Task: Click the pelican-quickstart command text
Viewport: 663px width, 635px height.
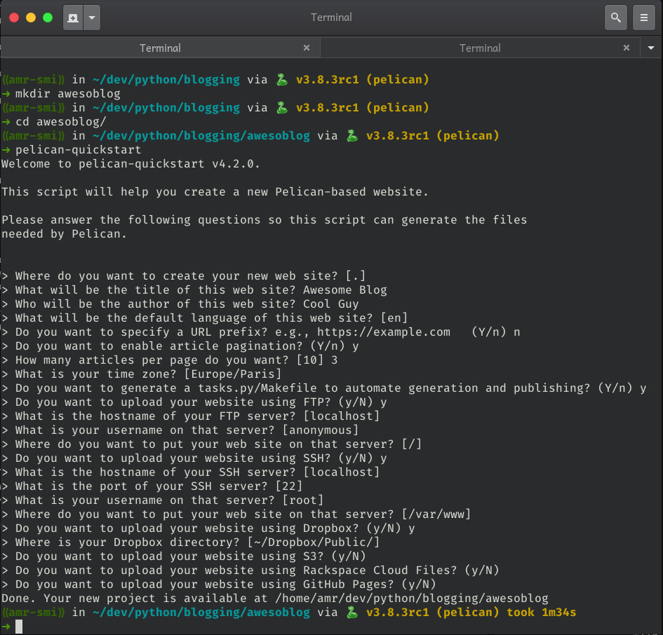Action: [78, 150]
